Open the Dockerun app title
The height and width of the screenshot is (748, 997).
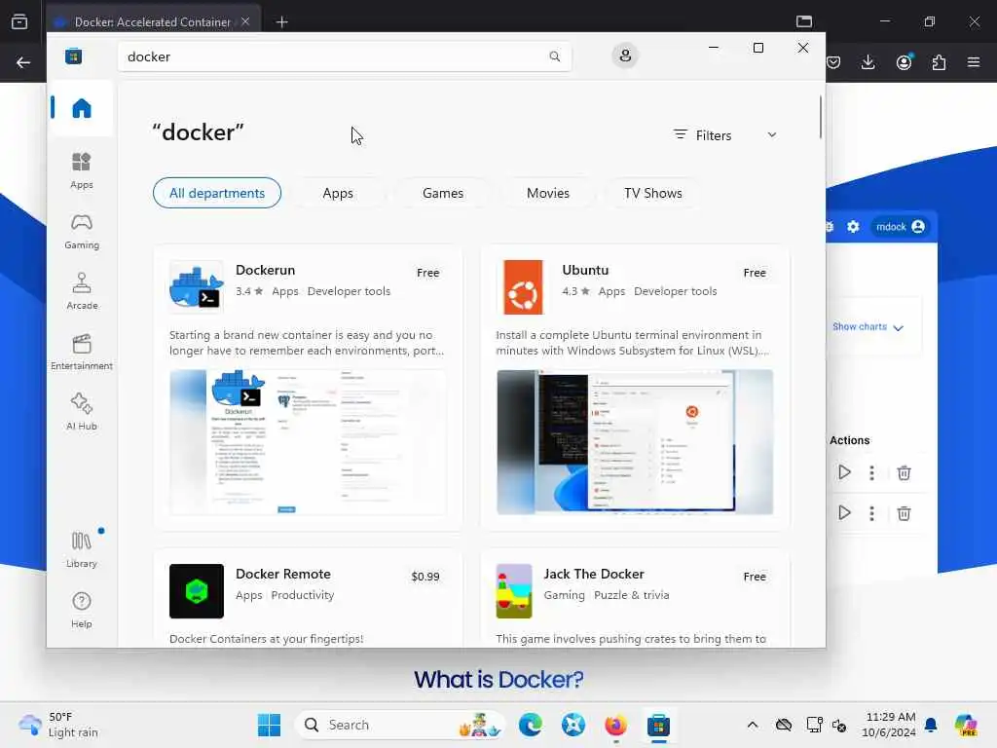coord(265,270)
